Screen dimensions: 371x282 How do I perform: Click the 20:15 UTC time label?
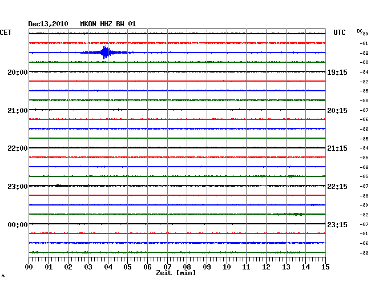tap(337, 111)
